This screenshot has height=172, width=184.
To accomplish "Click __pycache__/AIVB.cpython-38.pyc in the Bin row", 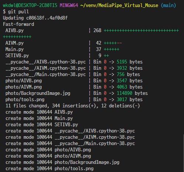I will [45, 62].
